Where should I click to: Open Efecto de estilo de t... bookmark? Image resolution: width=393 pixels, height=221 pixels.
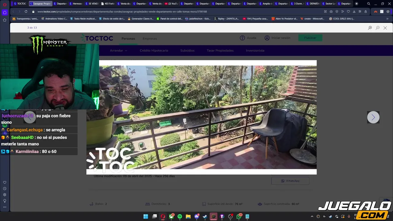point(112,19)
